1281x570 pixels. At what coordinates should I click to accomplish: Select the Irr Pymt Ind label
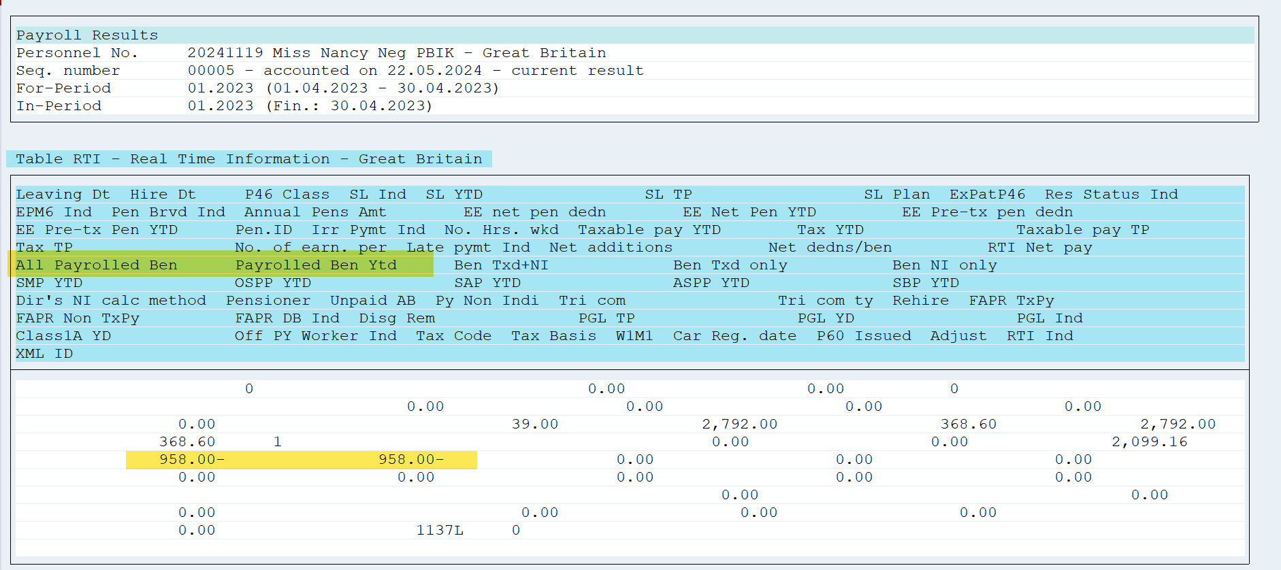click(369, 230)
